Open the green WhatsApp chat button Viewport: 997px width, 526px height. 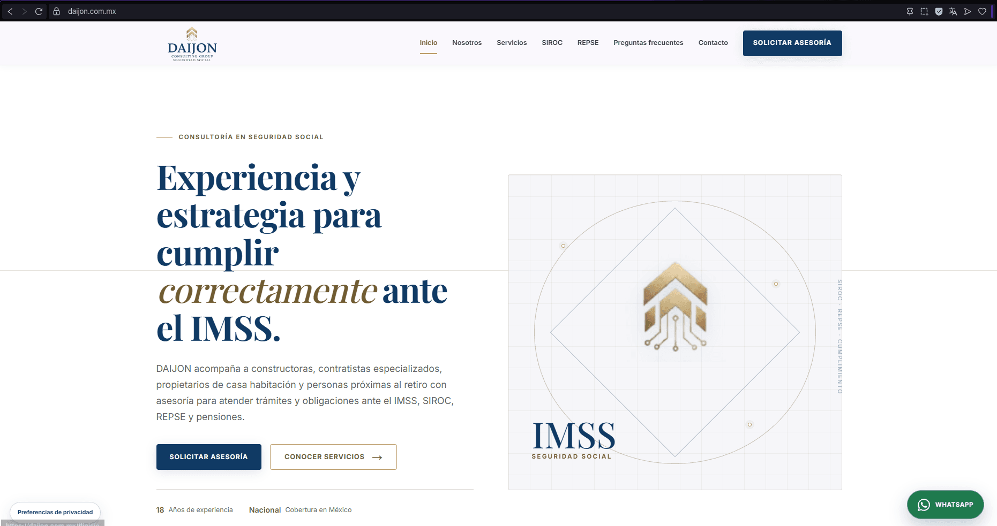click(946, 505)
